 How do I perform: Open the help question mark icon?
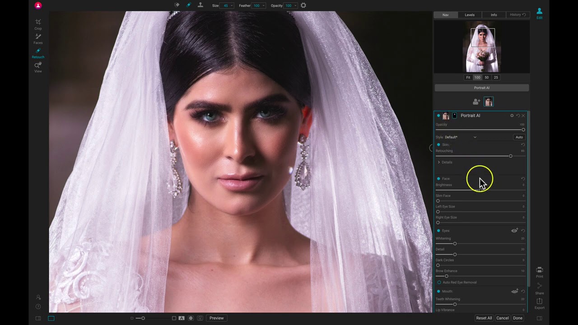[38, 307]
